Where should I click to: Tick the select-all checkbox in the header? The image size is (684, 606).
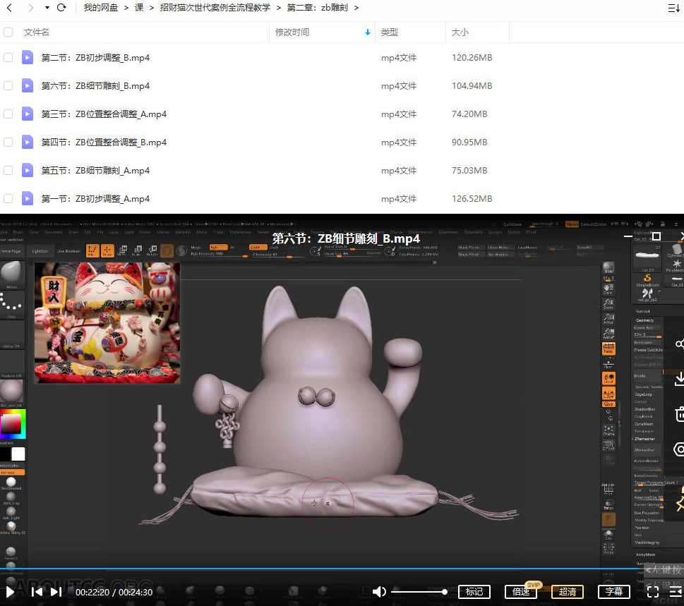[9, 32]
